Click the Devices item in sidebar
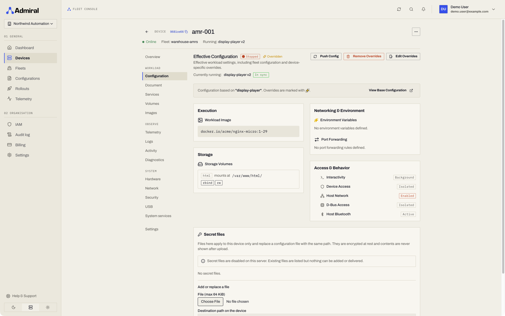This screenshot has width=505, height=316. pos(31,58)
